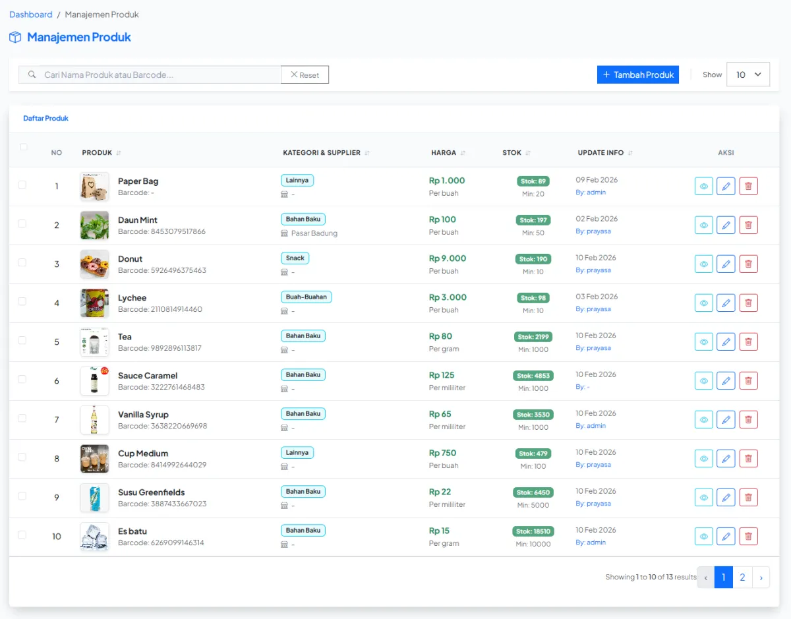View details of the Lychee product
The image size is (791, 619).
coord(703,303)
